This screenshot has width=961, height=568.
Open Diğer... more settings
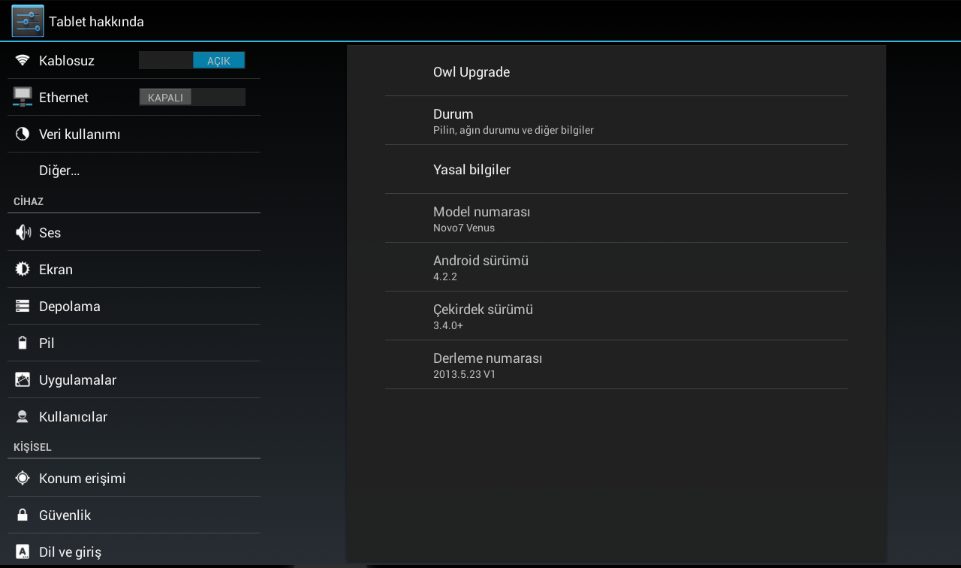(x=134, y=171)
